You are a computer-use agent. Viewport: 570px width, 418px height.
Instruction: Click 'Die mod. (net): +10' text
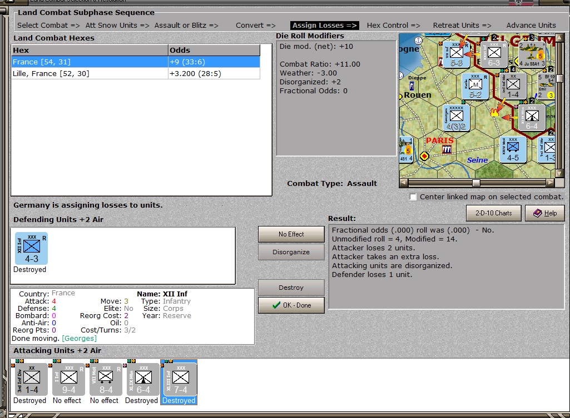coord(316,47)
